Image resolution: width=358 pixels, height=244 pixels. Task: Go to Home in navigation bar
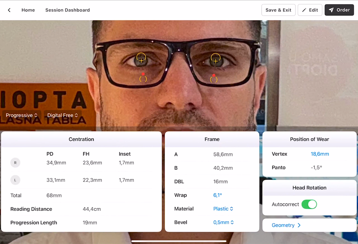click(x=28, y=10)
